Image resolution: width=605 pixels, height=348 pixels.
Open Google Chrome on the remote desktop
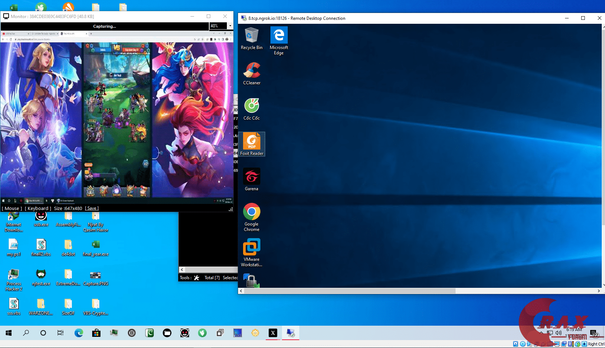click(251, 217)
